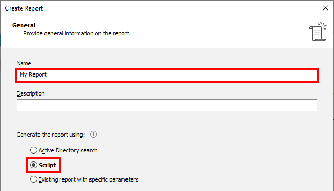
Task: Click the Create Report window title
Action: pos(24,8)
